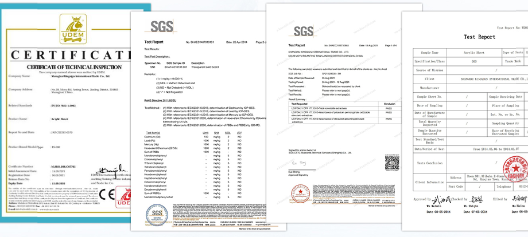Viewport: 528px width, 237px height.
Task: Click the 'Post Code' cell
Action: [456, 187]
